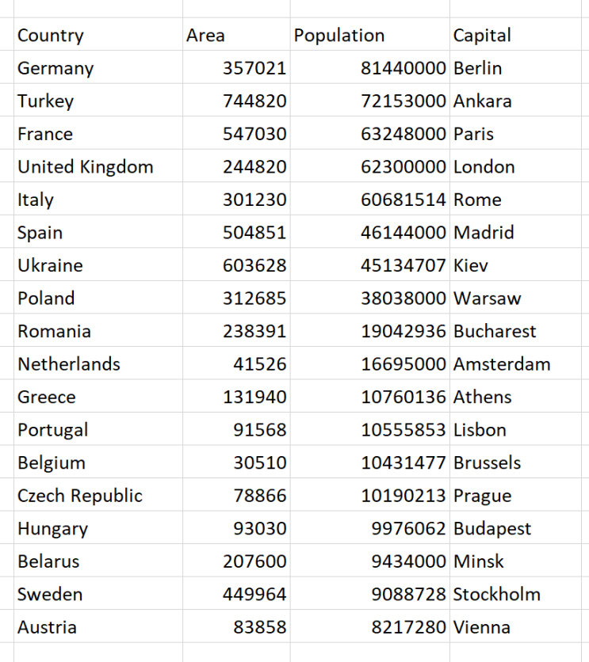Select Greece's area value 131940
Image resolution: width=589 pixels, height=662 pixels.
[254, 398]
